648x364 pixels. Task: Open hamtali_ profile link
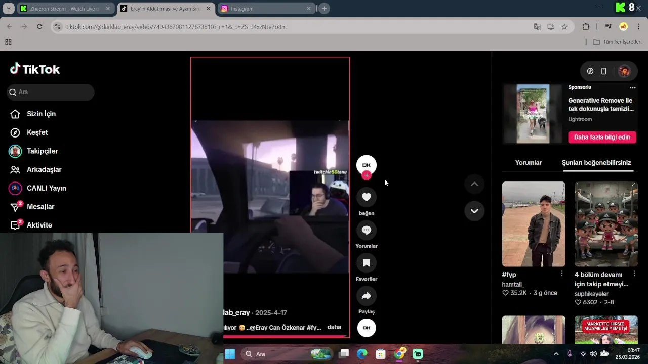click(x=513, y=285)
